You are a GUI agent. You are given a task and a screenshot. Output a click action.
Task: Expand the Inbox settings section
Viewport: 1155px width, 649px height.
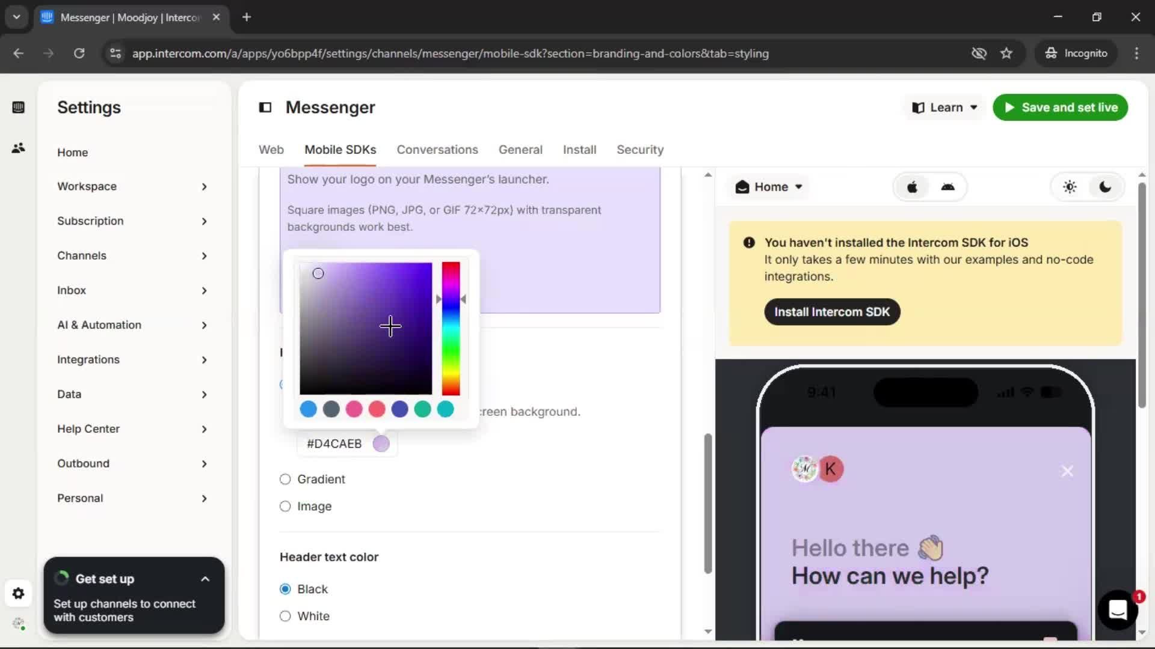coord(132,291)
